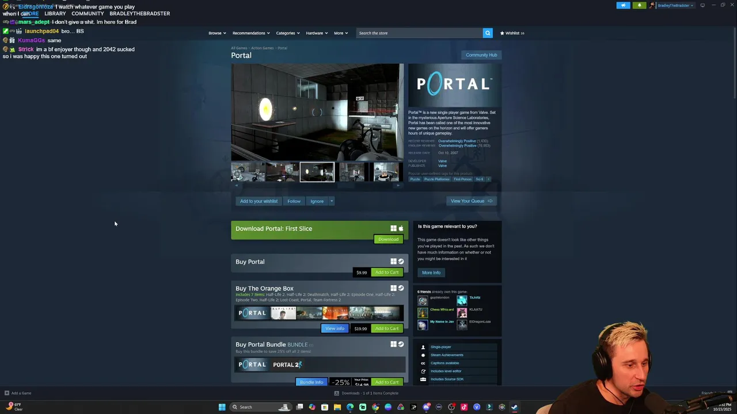The height and width of the screenshot is (414, 737).
Task: Download Portal: First Slice
Action: click(388, 239)
